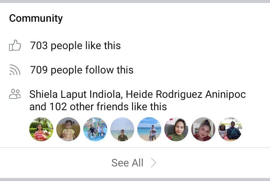Image resolution: width=270 pixels, height=181 pixels.
Task: Expand the See All chevron arrow
Action: 153,163
